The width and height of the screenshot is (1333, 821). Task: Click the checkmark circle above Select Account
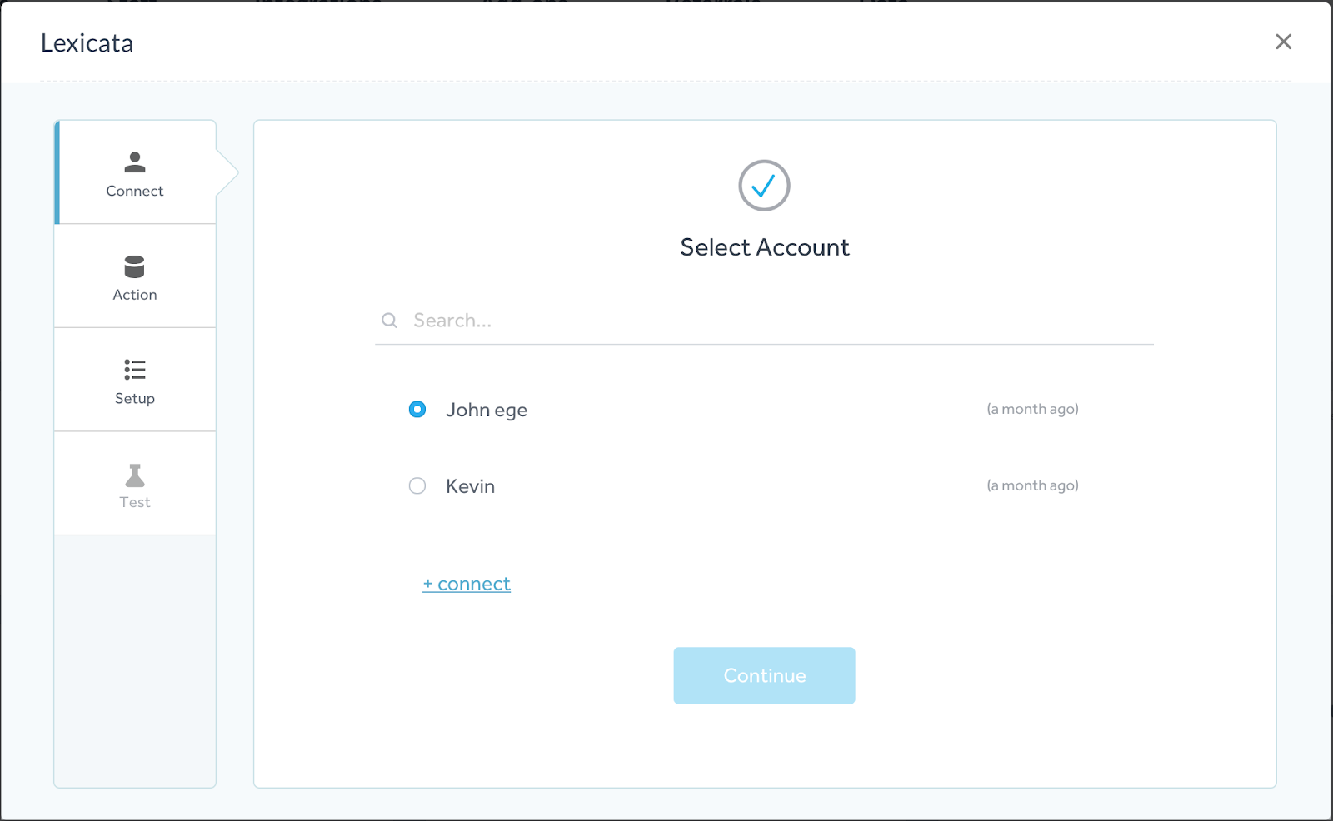pos(764,186)
